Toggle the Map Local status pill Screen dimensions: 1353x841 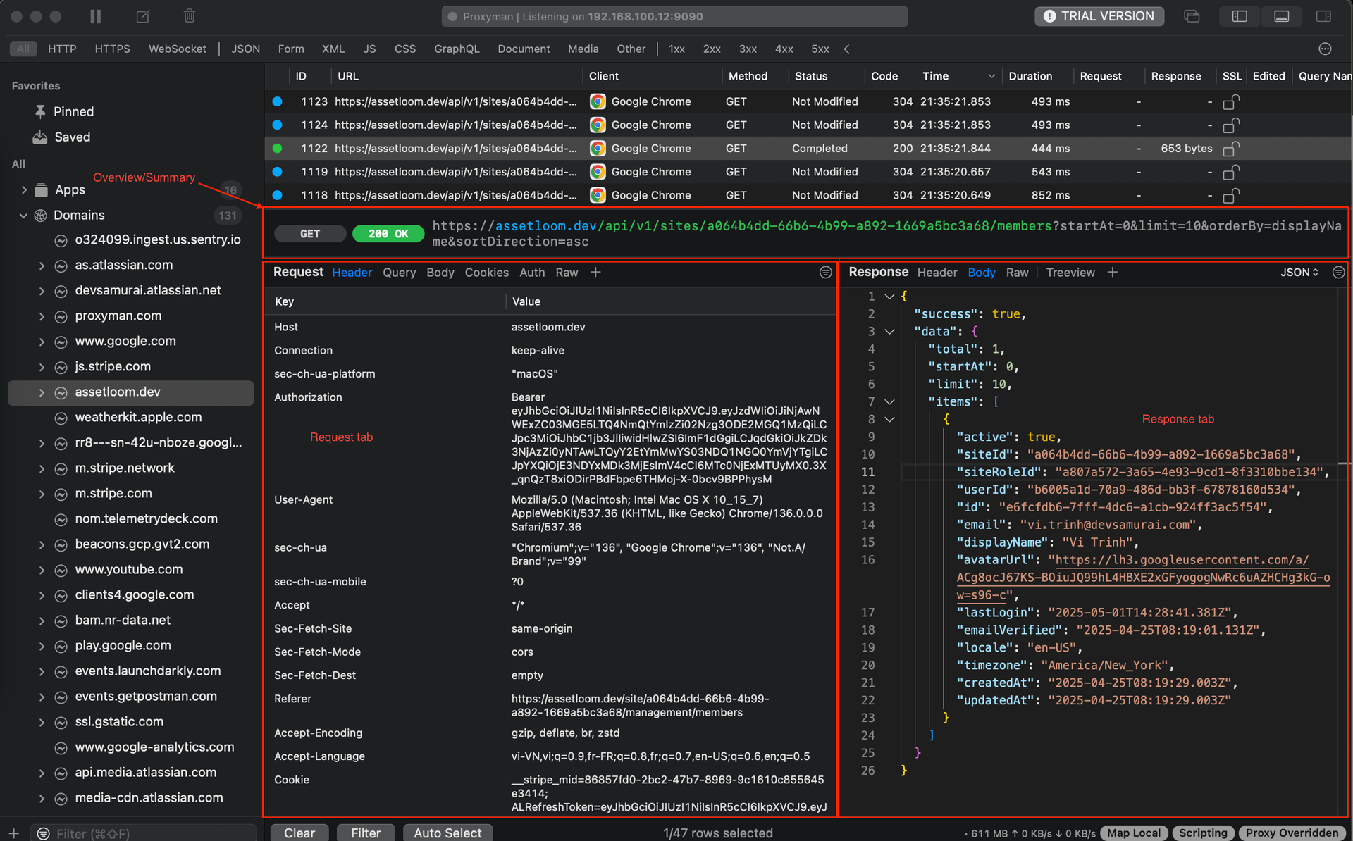(1133, 833)
